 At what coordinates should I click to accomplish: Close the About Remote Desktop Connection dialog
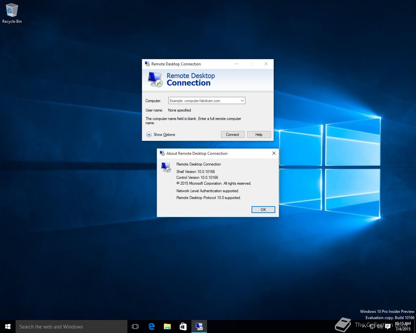click(x=274, y=153)
